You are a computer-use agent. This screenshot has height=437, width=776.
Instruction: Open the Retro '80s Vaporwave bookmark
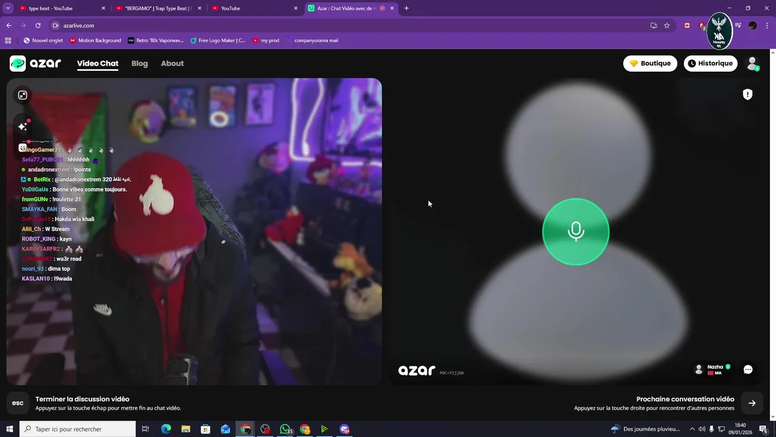[156, 41]
